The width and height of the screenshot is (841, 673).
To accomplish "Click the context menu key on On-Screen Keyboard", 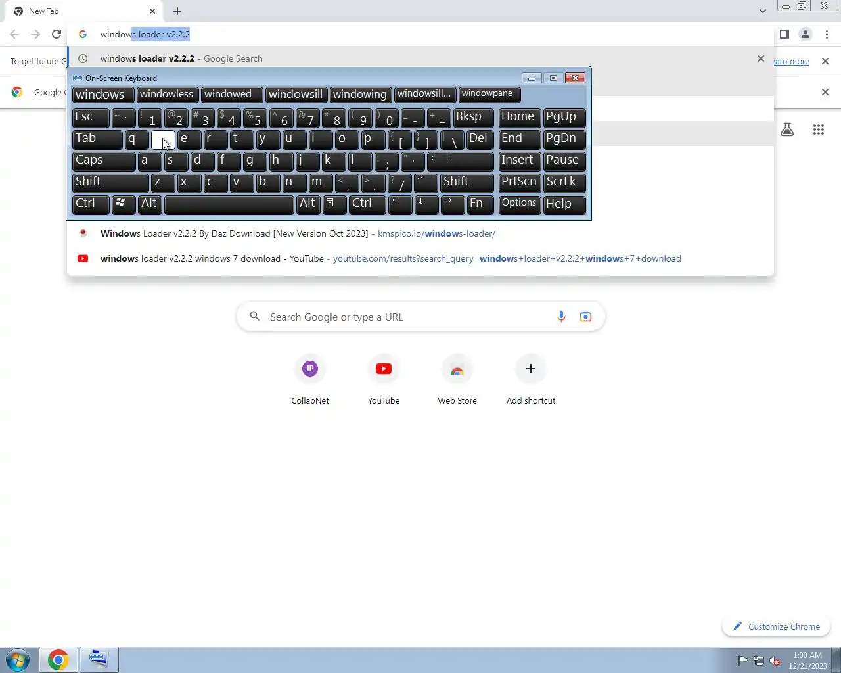I will click(x=334, y=204).
